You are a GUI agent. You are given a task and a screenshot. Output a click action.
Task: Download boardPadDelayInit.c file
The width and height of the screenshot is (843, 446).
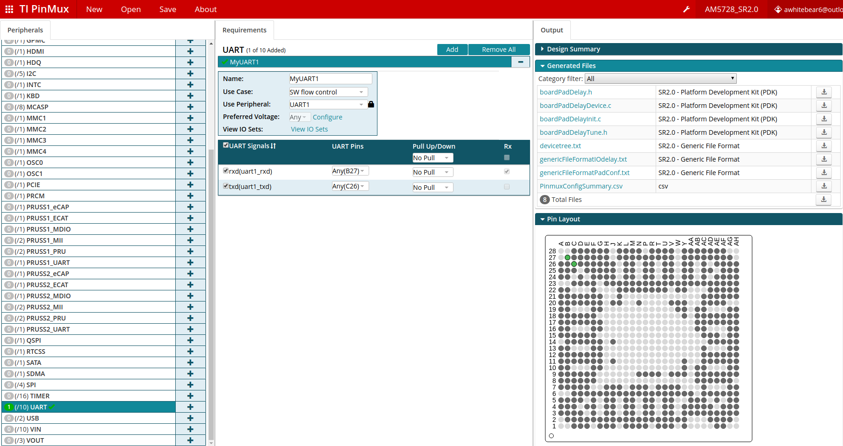[824, 119]
